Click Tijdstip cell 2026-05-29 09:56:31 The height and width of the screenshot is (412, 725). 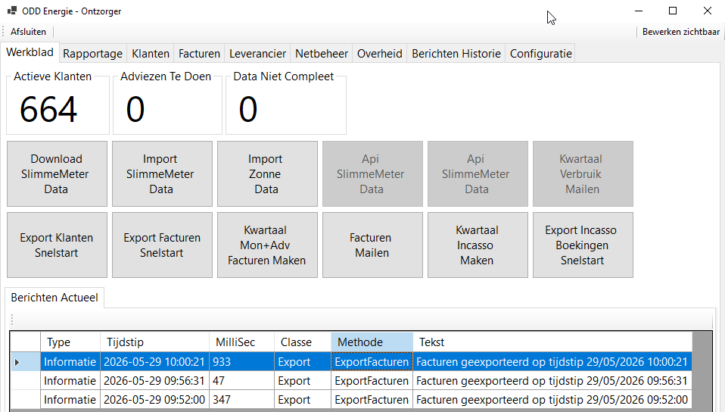point(154,381)
